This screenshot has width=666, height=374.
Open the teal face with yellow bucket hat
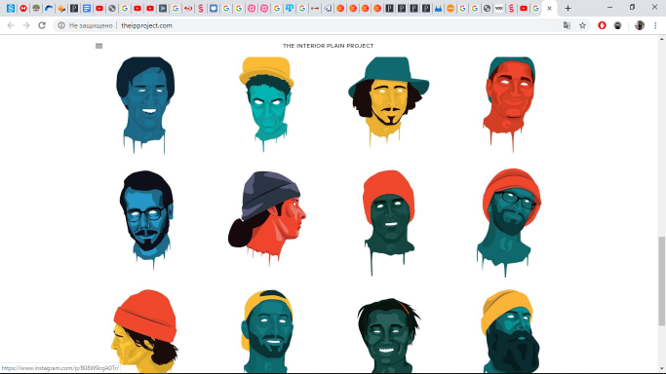267,103
